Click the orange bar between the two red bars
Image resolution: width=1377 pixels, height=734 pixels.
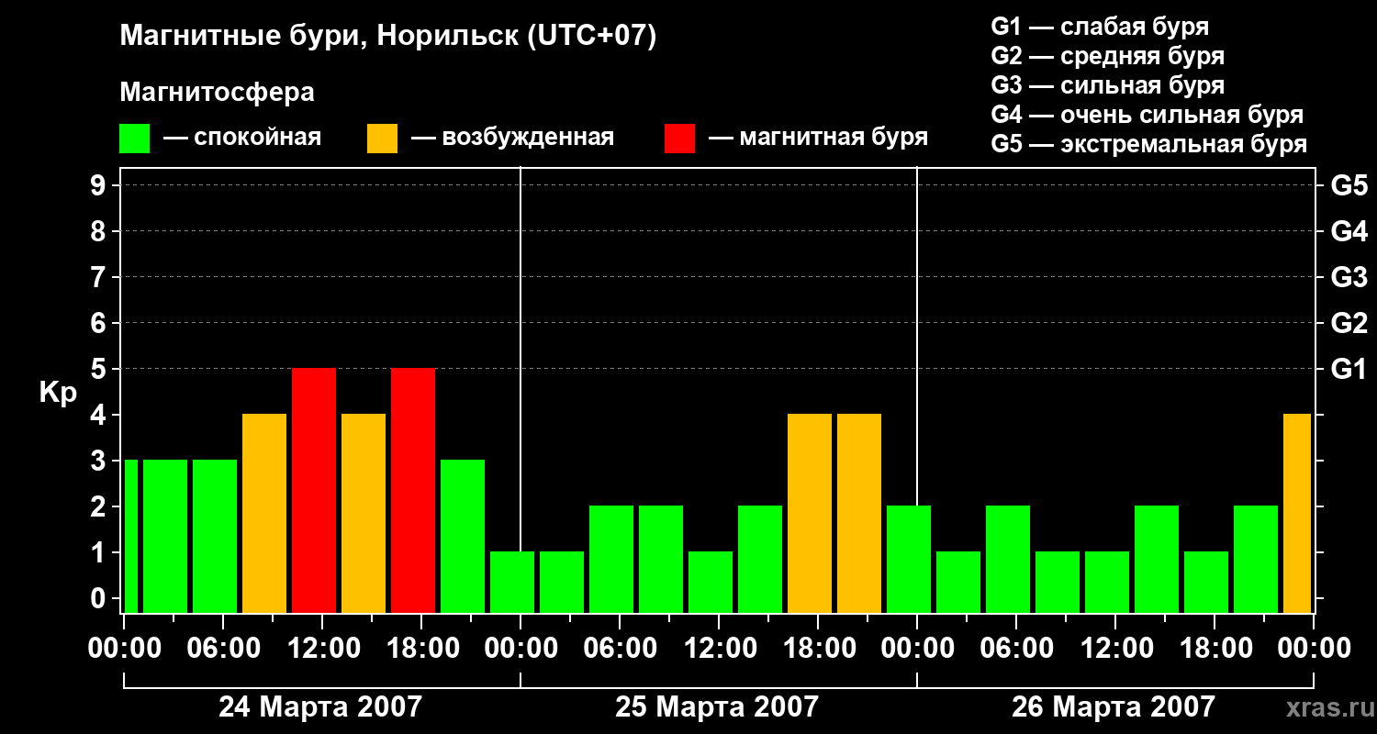coord(364,513)
